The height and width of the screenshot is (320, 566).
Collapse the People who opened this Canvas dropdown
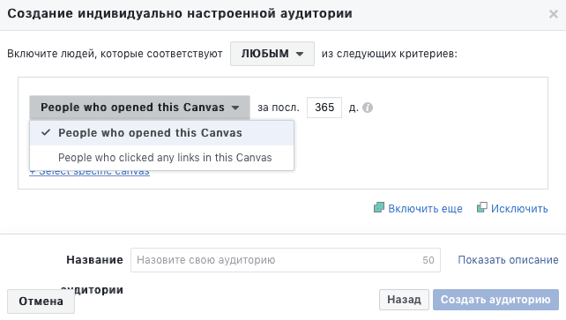tap(139, 108)
